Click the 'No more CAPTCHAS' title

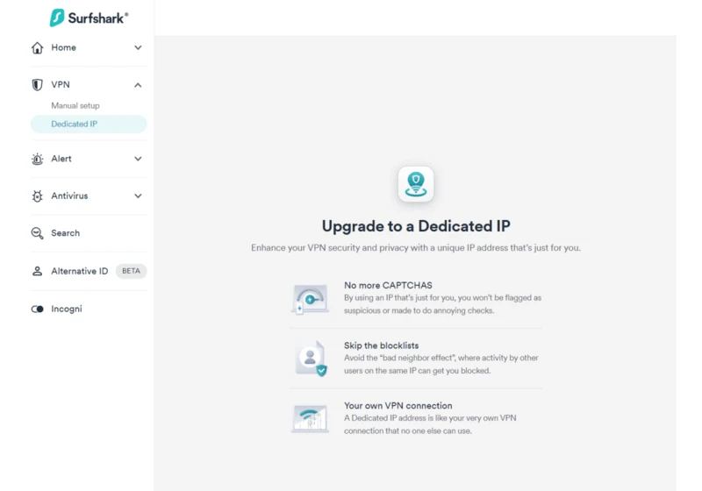pos(388,285)
